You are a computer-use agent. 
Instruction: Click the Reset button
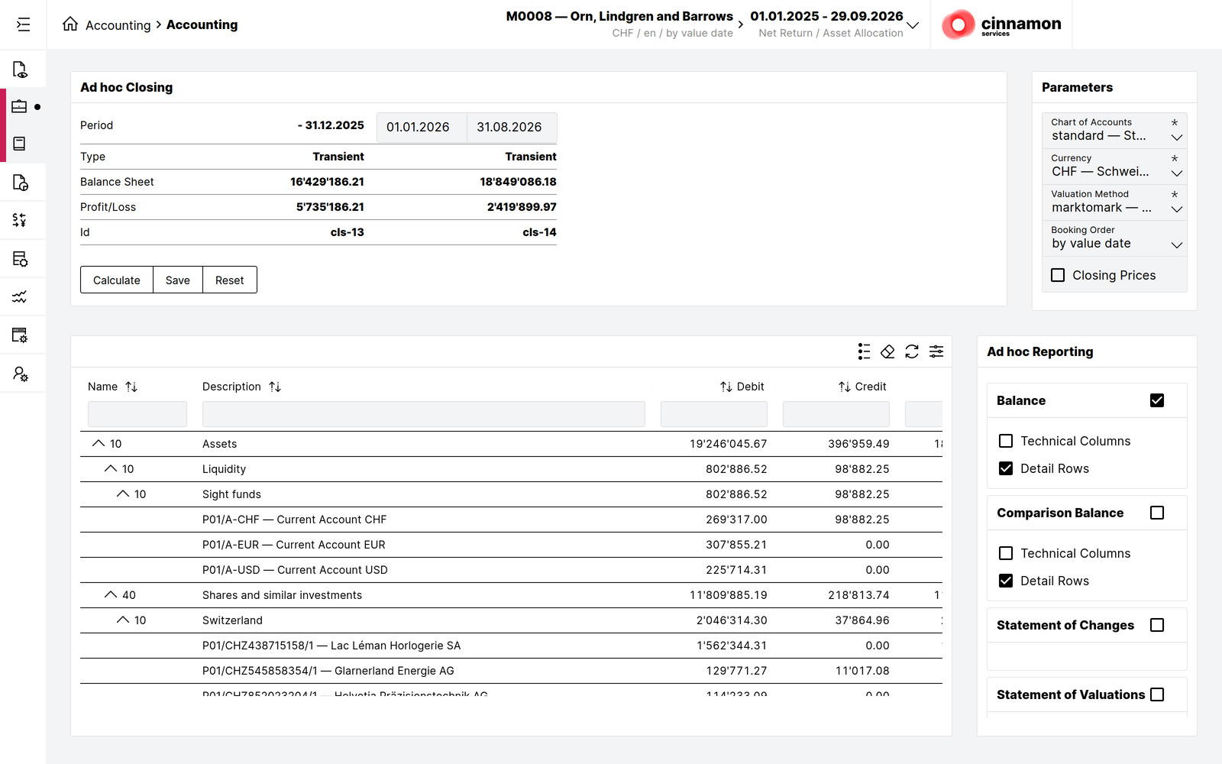point(230,280)
